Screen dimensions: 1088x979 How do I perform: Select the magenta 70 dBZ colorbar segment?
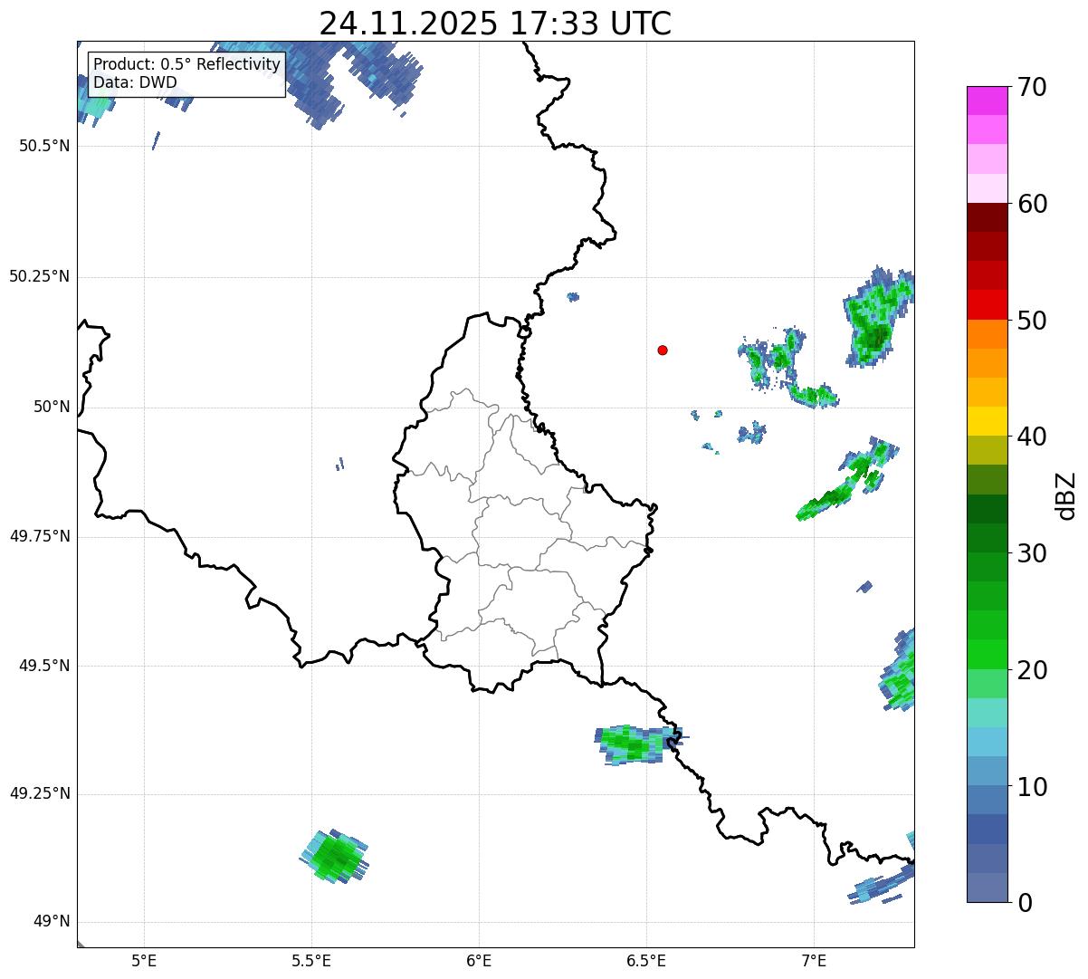987,101
